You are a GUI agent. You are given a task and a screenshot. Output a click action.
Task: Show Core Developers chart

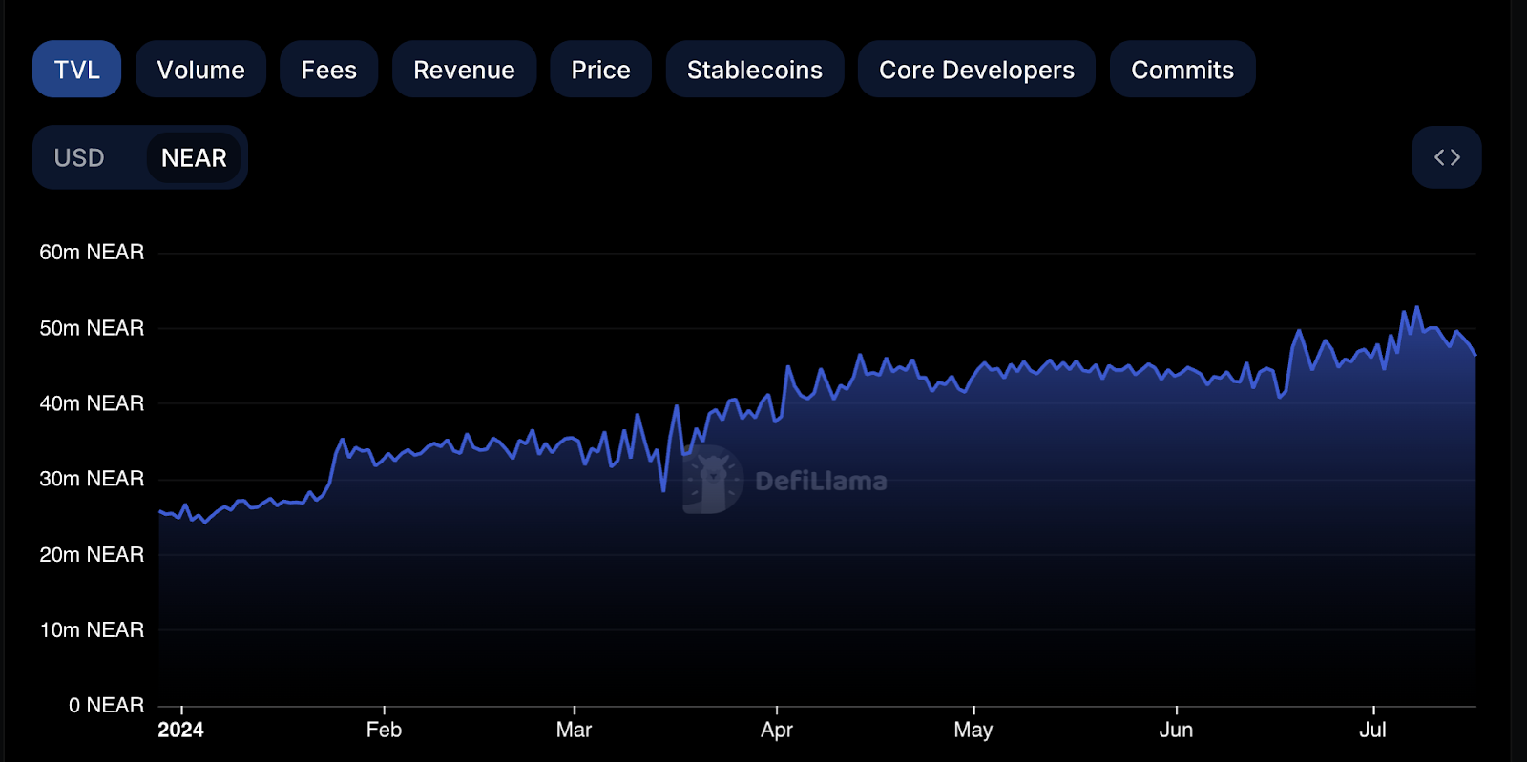pos(976,70)
